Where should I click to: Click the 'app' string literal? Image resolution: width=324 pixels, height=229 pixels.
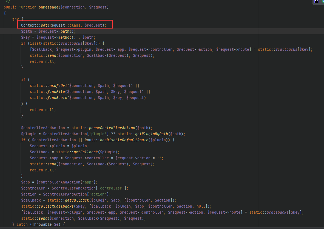click(x=88, y=182)
